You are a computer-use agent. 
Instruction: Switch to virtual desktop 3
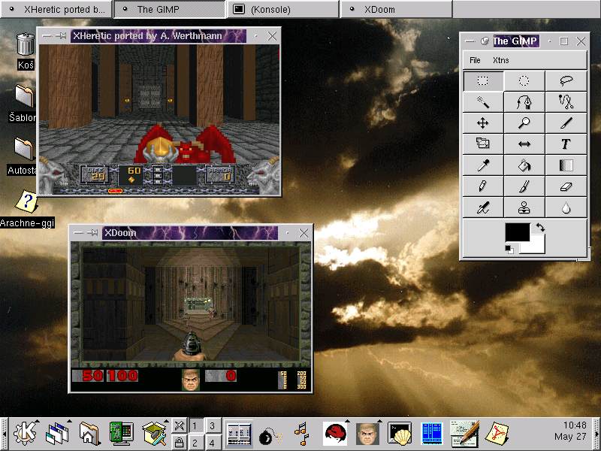pos(212,425)
